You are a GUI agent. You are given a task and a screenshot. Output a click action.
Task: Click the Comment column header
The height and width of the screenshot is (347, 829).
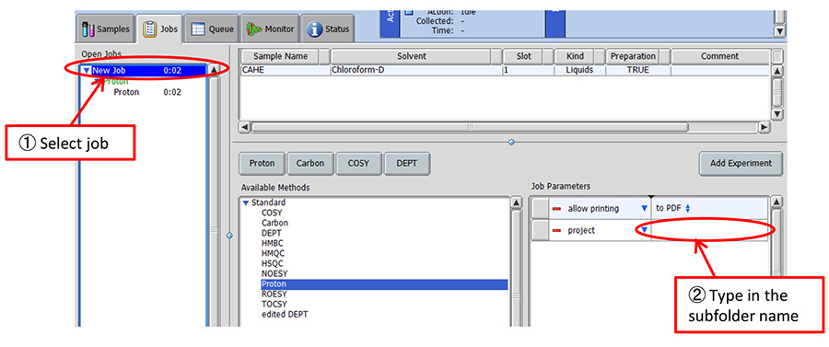(x=719, y=56)
